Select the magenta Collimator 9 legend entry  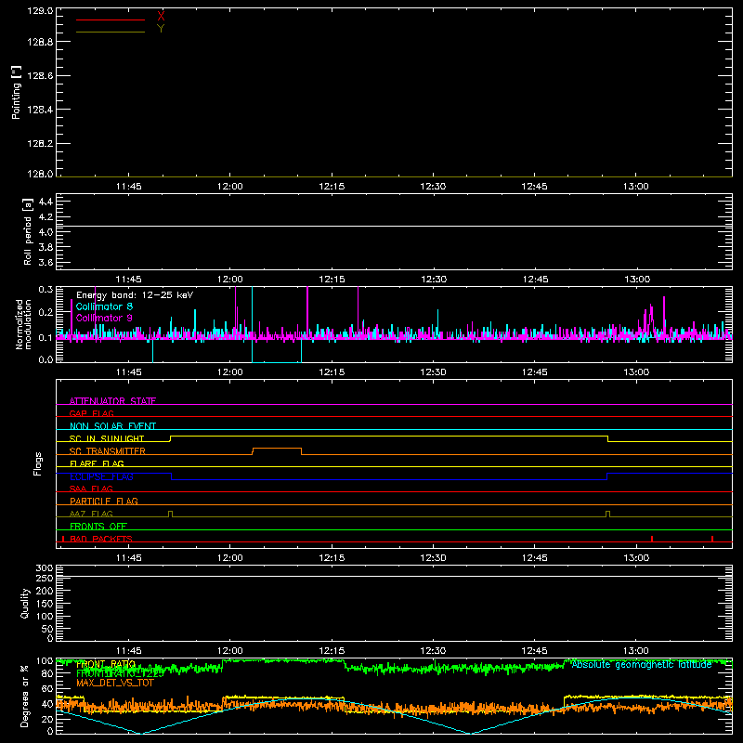pyautogui.click(x=104, y=318)
